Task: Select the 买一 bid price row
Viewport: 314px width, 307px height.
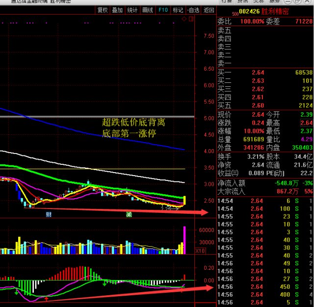Action: [265, 73]
